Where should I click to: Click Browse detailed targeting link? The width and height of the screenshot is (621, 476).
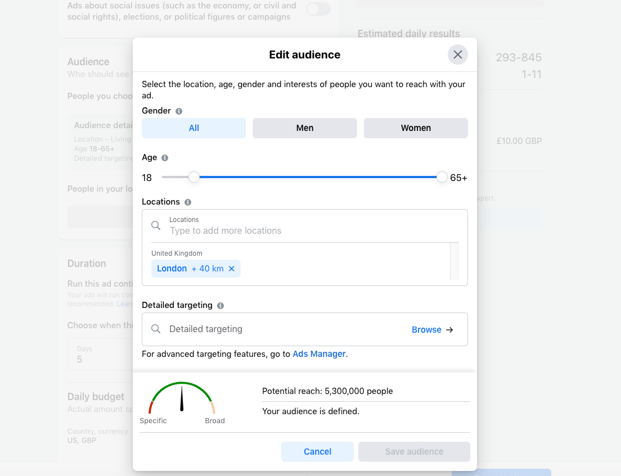(x=426, y=329)
